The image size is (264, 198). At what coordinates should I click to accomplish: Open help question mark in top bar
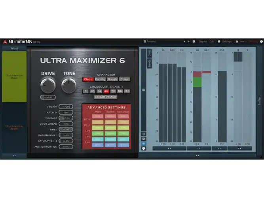click(261, 42)
